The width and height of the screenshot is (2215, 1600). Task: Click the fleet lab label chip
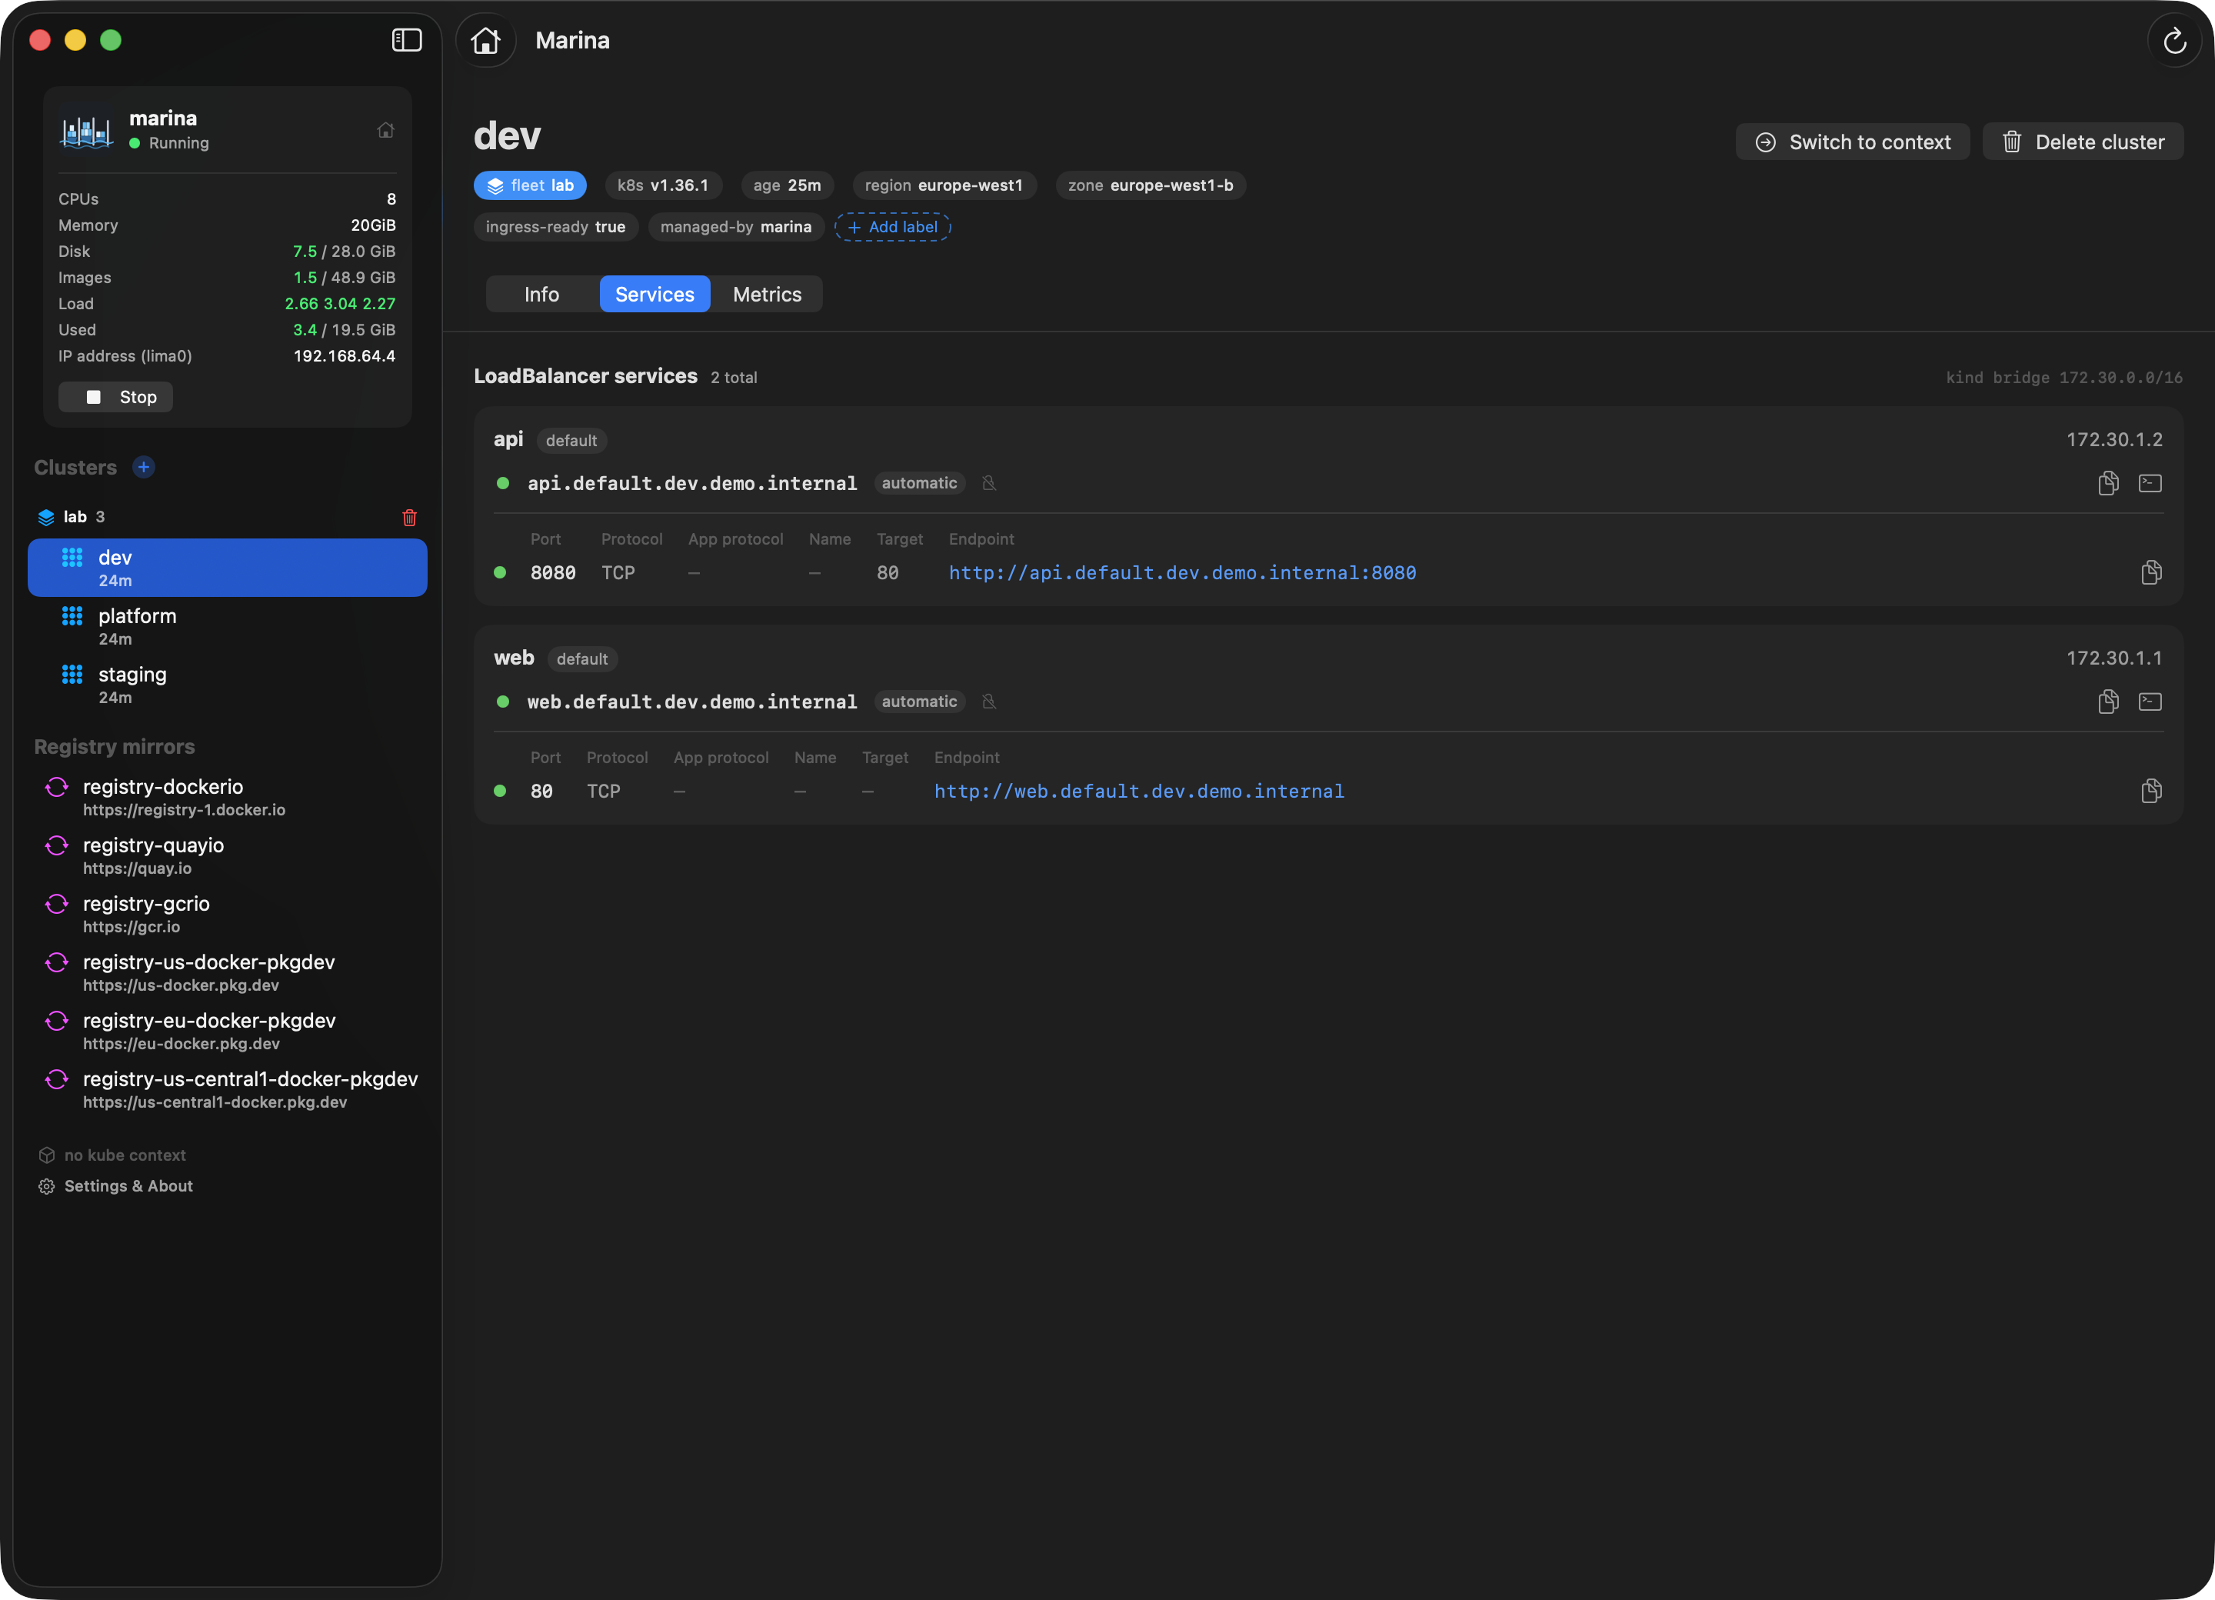click(531, 185)
